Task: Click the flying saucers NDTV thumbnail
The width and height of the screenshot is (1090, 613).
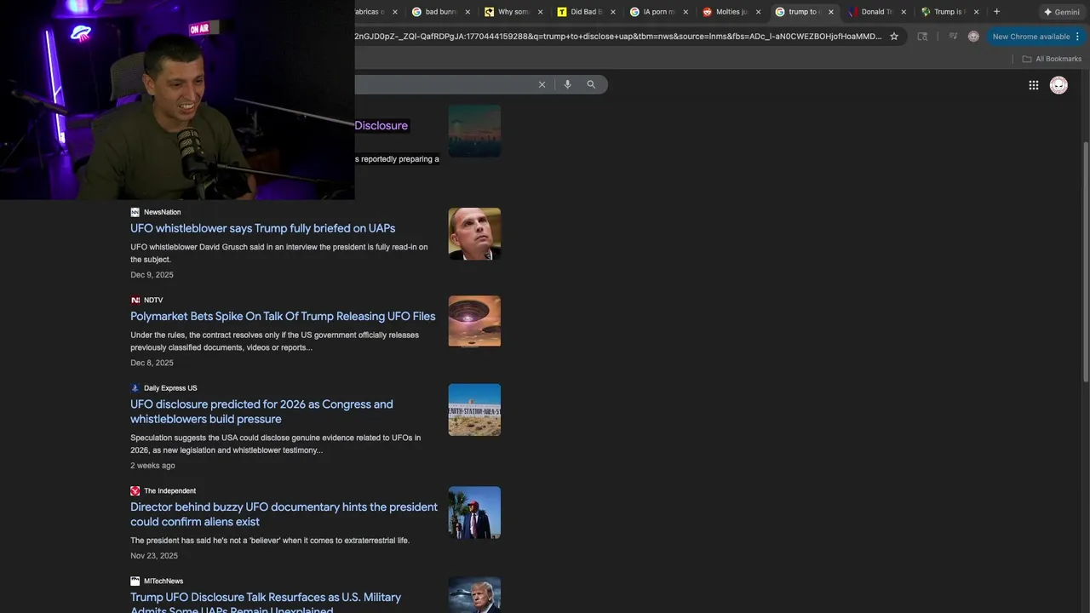Action: coord(474,322)
